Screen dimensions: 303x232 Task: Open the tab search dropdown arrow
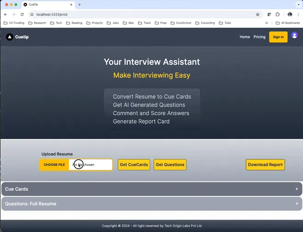[x=298, y=5]
